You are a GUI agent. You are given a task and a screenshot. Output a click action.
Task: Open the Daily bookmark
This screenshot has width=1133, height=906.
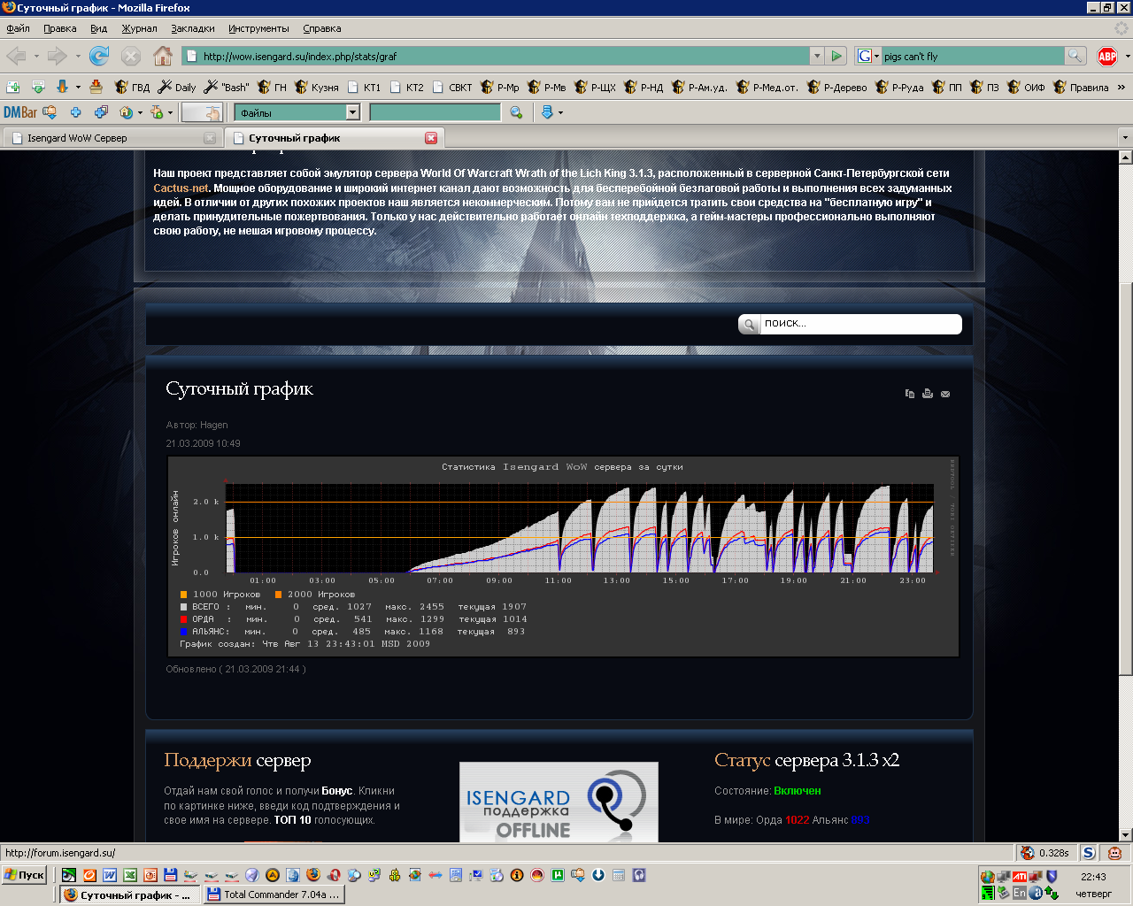click(177, 87)
